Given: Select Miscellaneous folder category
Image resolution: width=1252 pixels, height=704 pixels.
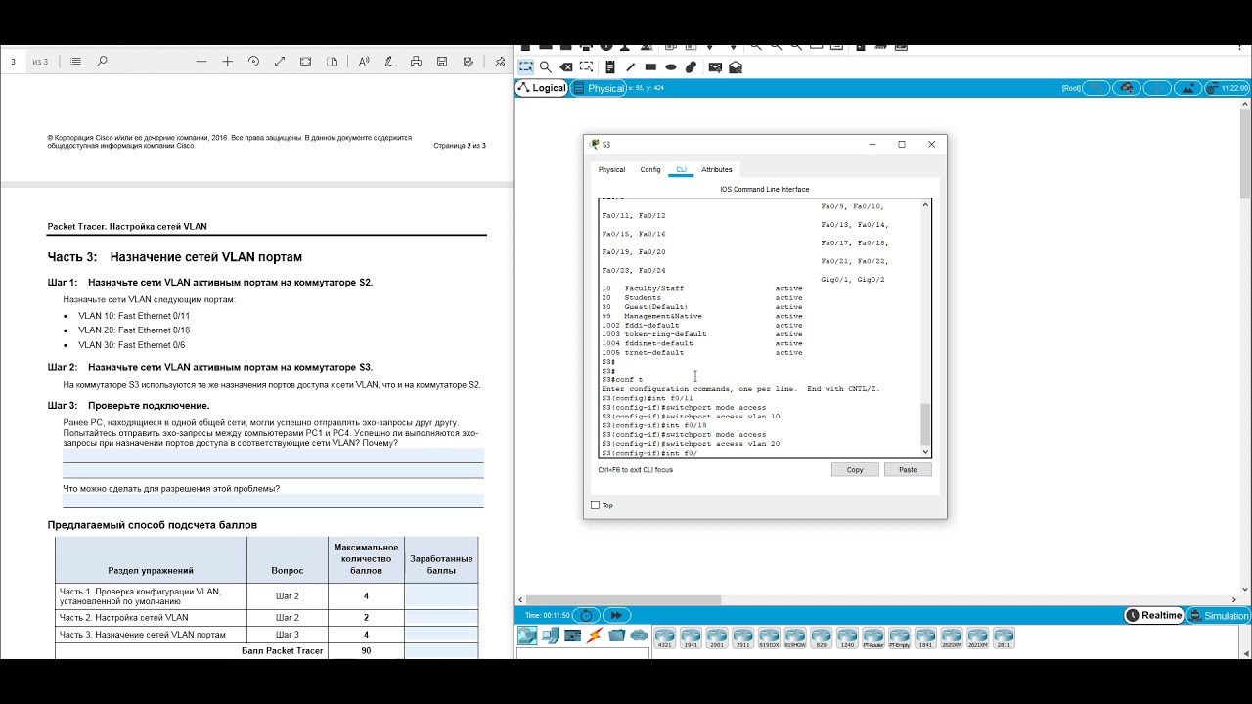Looking at the screenshot, I should pos(616,637).
